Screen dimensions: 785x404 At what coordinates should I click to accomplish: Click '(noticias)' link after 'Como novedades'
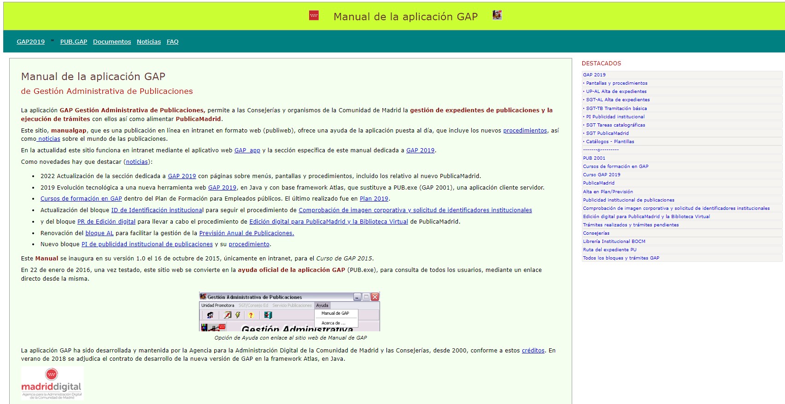click(137, 162)
